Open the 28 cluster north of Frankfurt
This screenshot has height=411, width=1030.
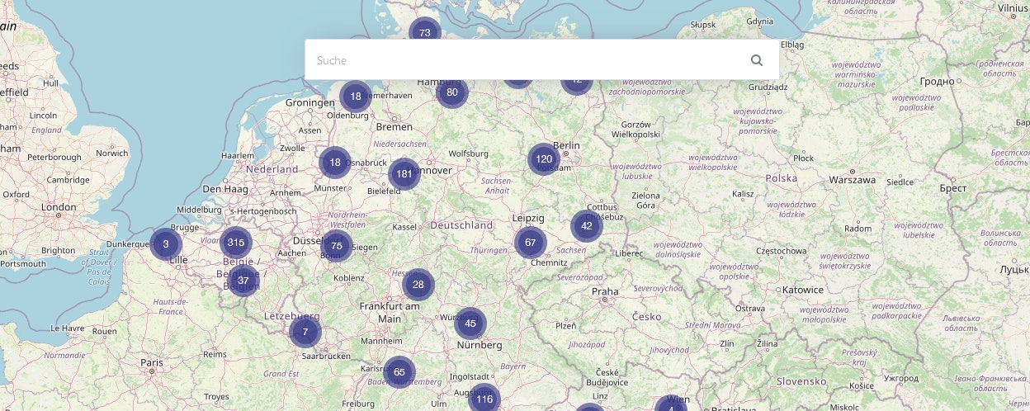point(418,285)
